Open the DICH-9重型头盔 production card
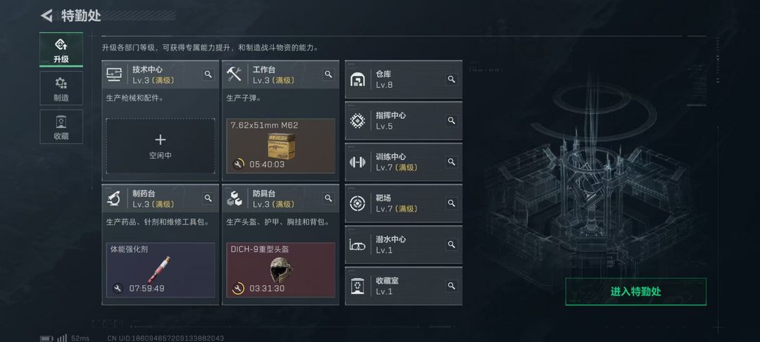 click(x=281, y=270)
